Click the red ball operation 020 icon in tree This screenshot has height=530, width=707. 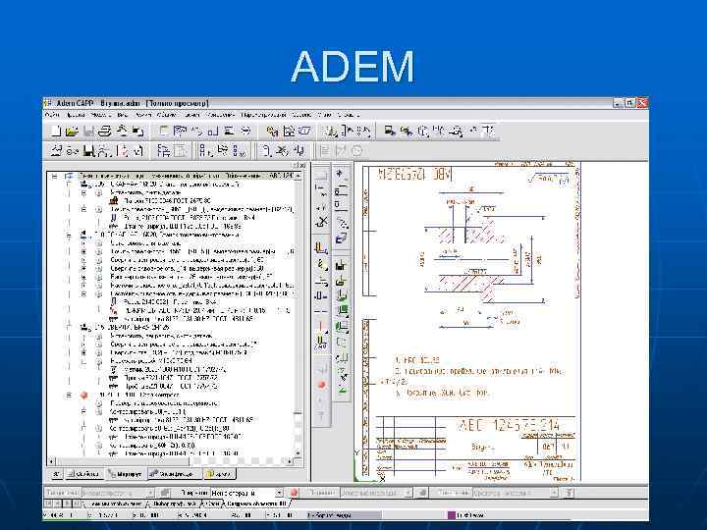tap(83, 396)
